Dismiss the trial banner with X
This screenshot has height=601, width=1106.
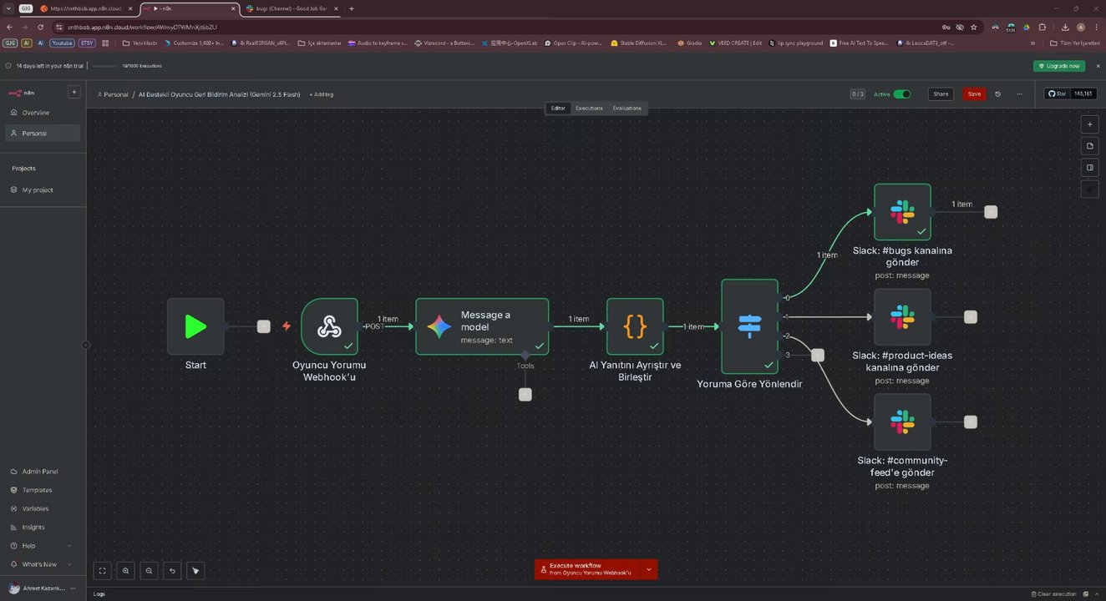click(1098, 66)
